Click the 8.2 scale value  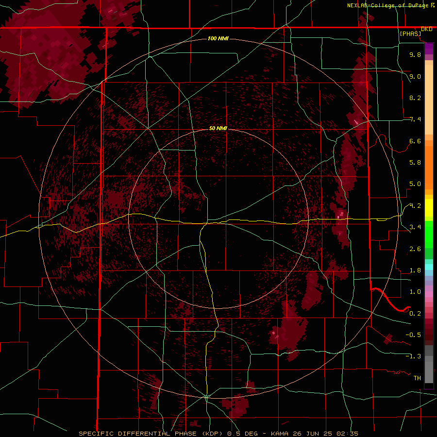415,98
